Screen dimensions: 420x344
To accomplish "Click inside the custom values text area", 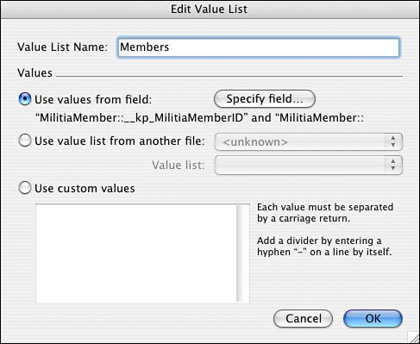I will (136, 253).
